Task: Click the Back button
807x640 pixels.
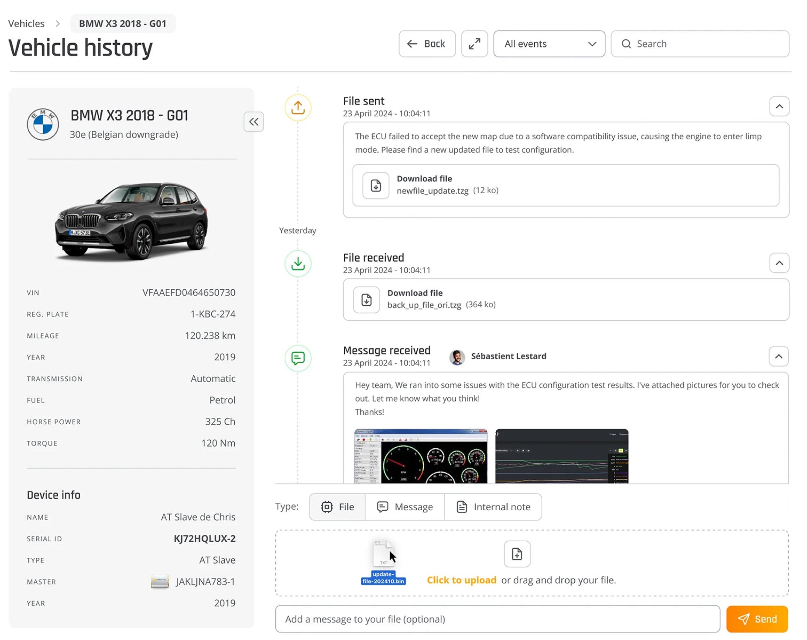Action: point(427,44)
